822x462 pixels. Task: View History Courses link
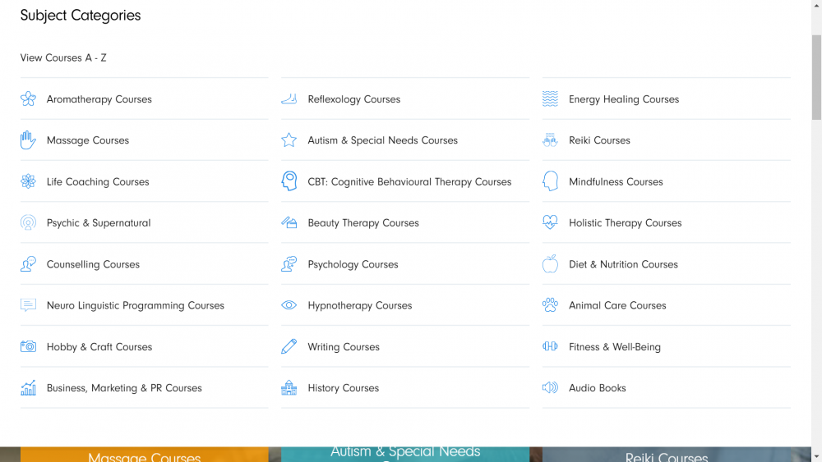[344, 388]
